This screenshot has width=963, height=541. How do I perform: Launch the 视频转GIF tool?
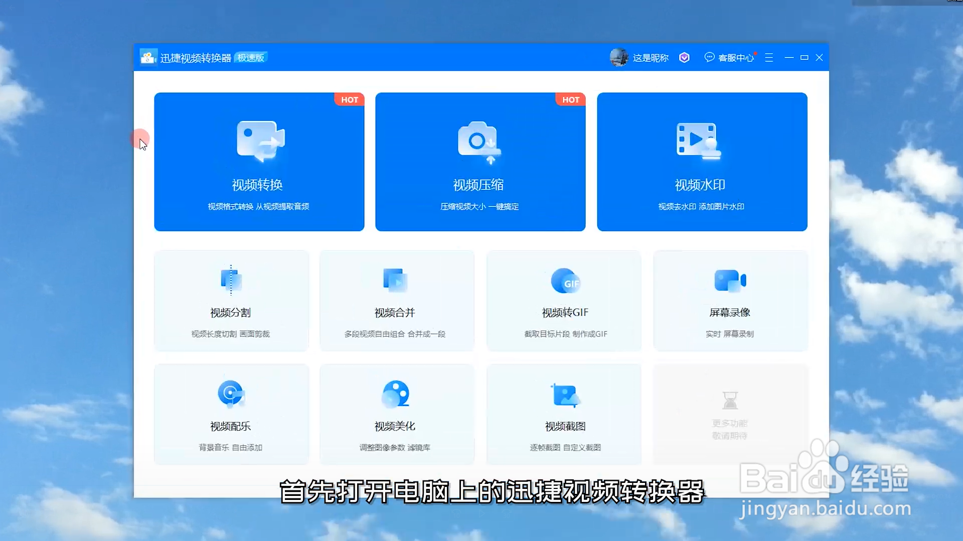tap(564, 301)
